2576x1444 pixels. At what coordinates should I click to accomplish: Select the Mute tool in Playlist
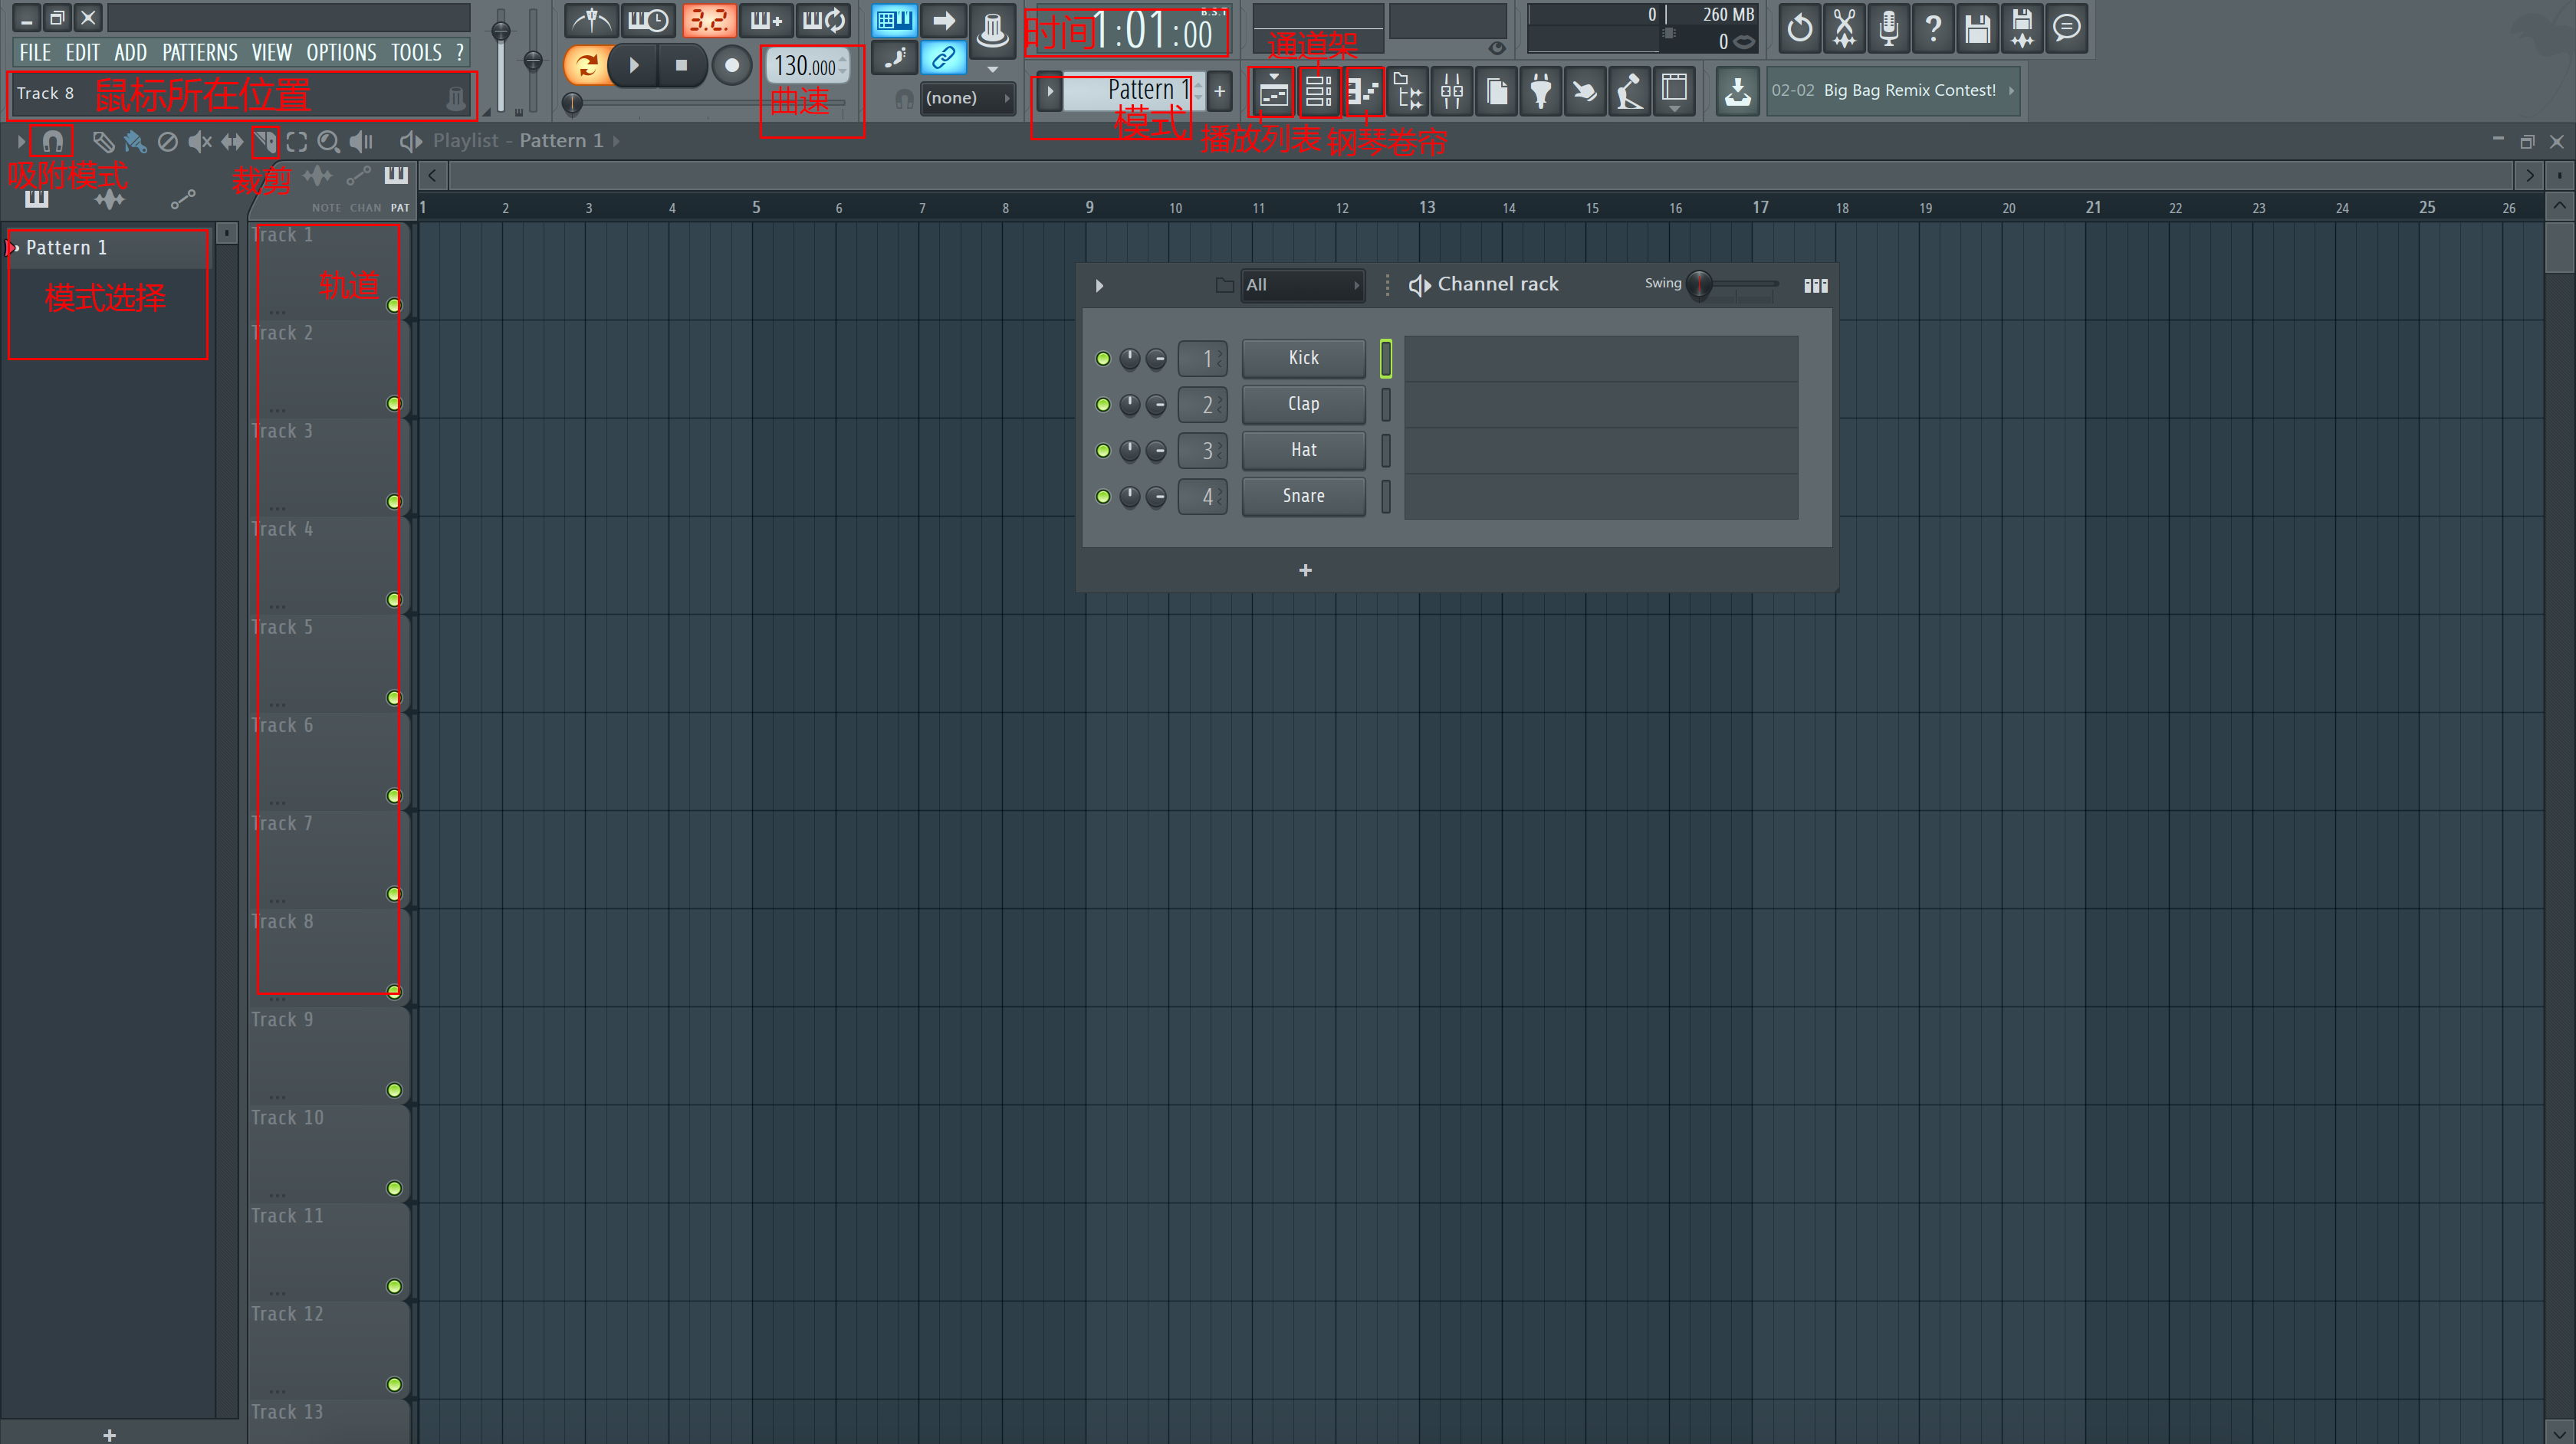pyautogui.click(x=200, y=142)
